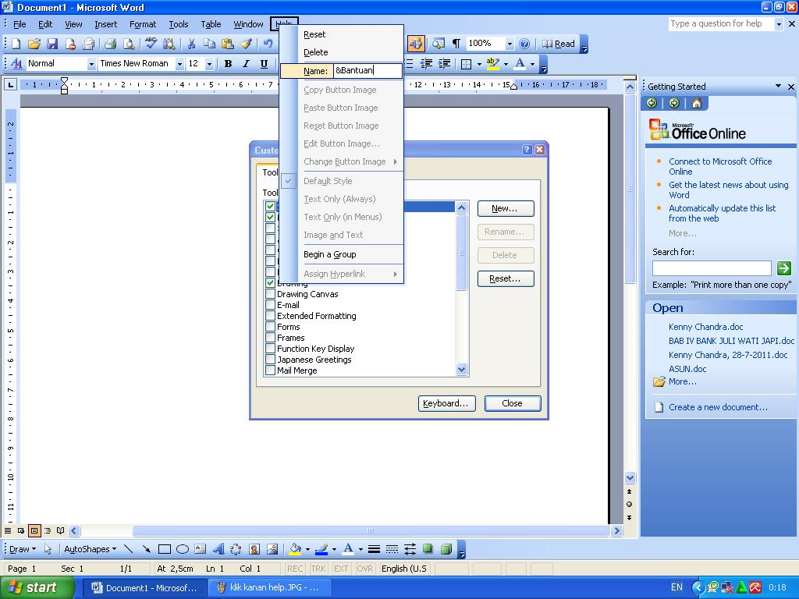The width and height of the screenshot is (799, 599).
Task: Select the Rectangle drawing tool
Action: click(x=164, y=549)
